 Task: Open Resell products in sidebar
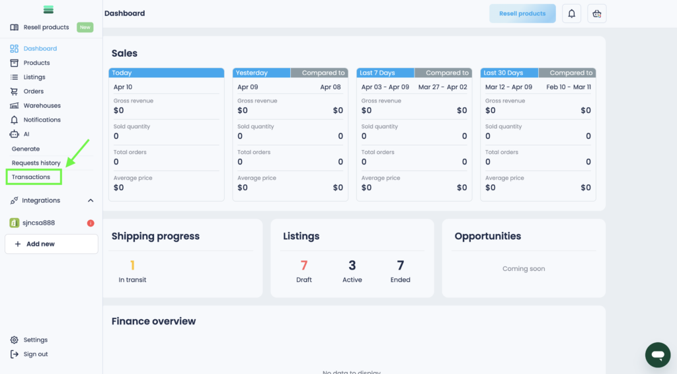(x=46, y=27)
